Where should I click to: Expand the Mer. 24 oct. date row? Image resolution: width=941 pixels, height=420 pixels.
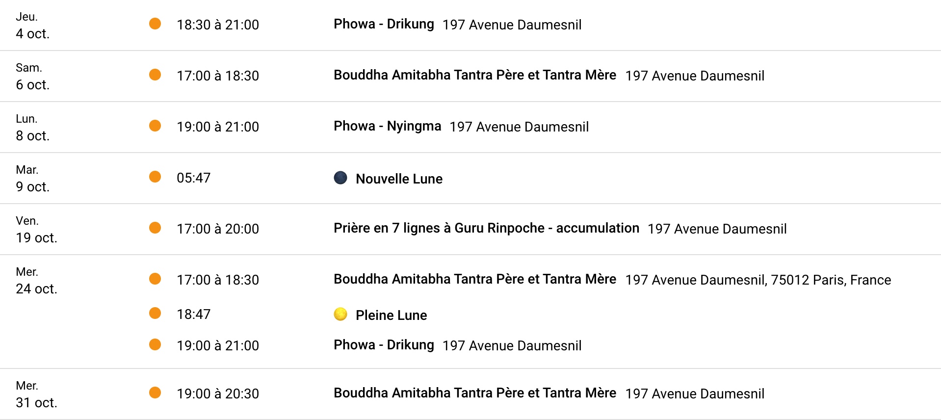[36, 281]
